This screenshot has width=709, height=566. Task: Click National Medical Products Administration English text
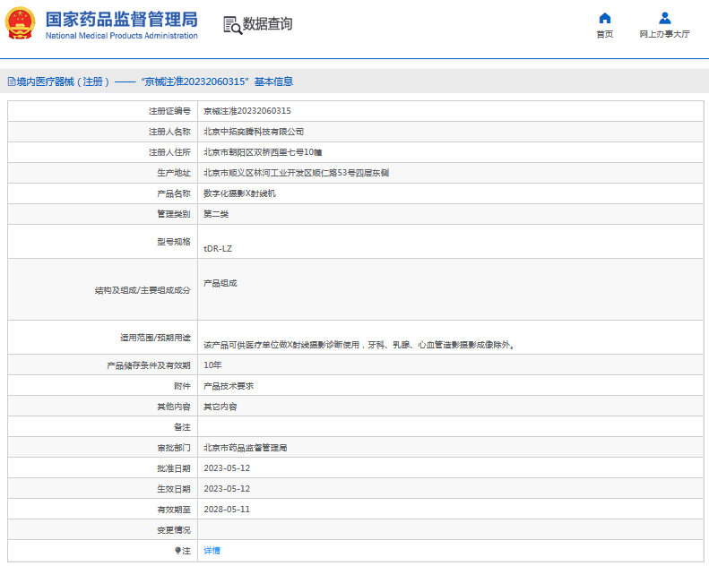121,36
